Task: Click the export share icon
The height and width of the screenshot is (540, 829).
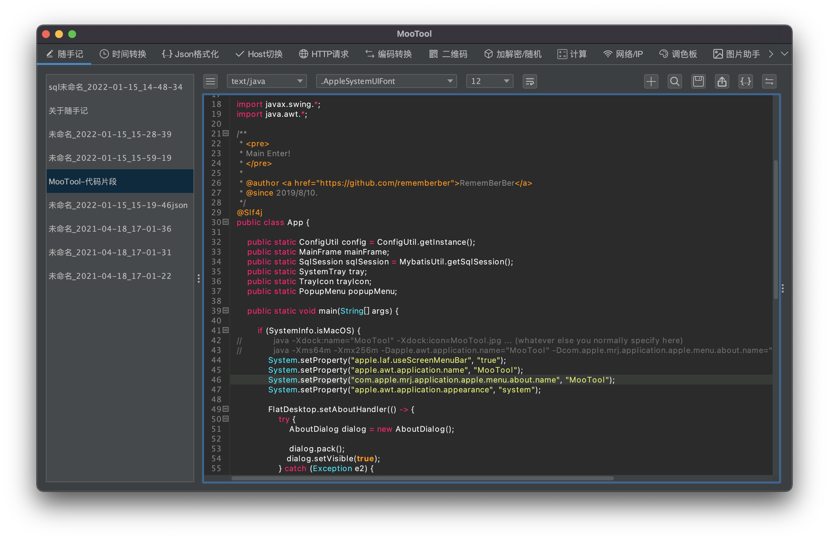Action: click(x=722, y=81)
